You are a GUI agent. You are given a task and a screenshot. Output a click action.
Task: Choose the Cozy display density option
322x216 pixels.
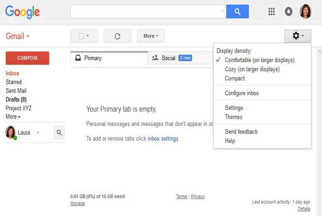252,69
